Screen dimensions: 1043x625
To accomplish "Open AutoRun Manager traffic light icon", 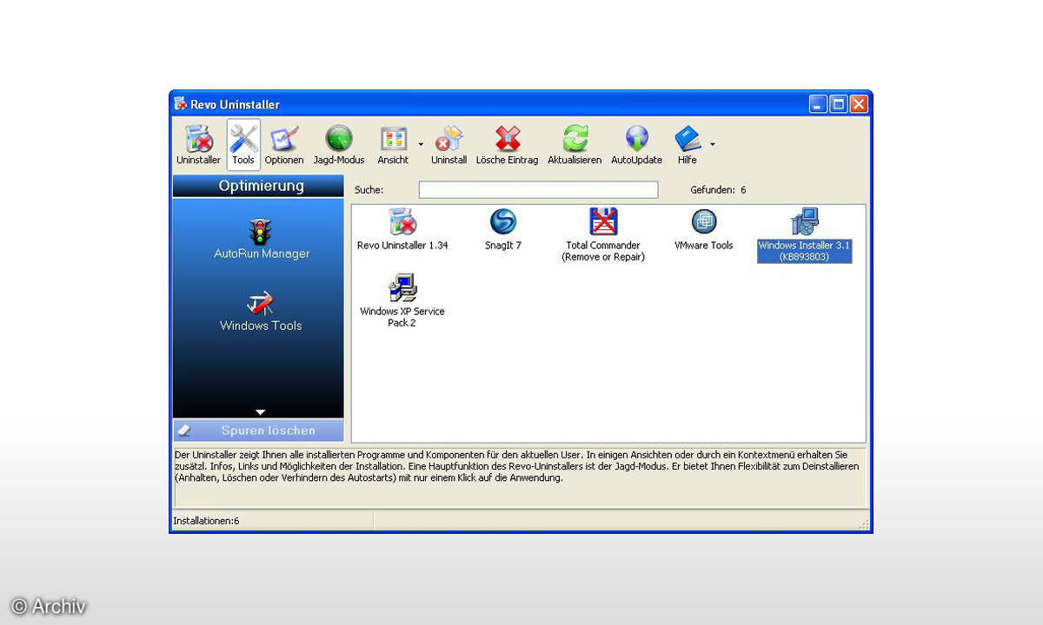I will (260, 231).
